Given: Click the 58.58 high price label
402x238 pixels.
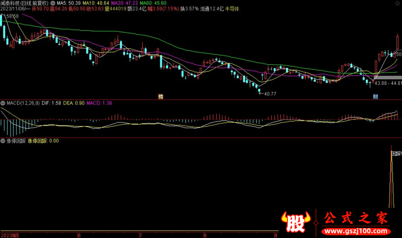Looking at the screenshot, I should tap(13, 16).
